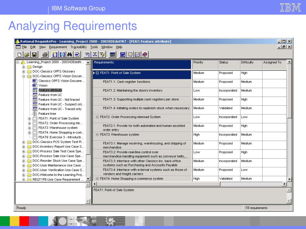Click the purple help book icon
Image resolution: width=306 pixels, height=229 pixels.
click(145, 55)
